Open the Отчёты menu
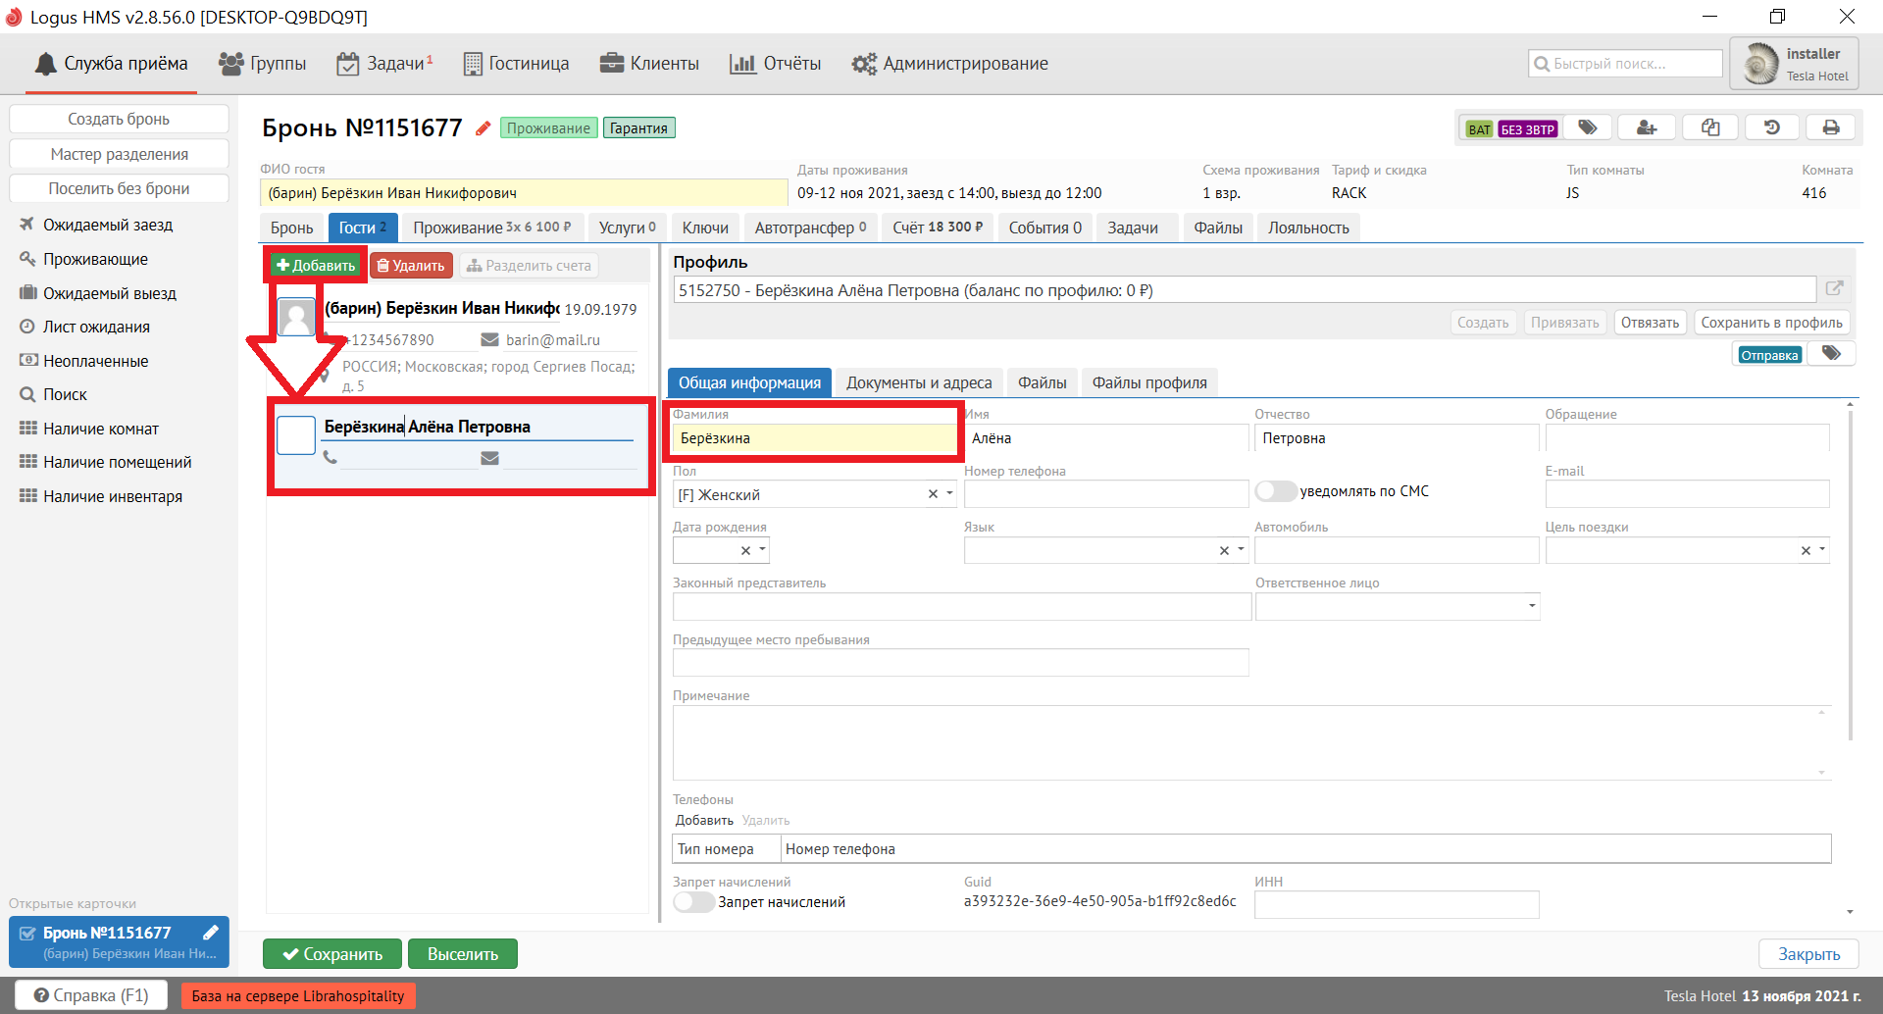Viewport: 1883px width, 1014px height. pos(776,64)
